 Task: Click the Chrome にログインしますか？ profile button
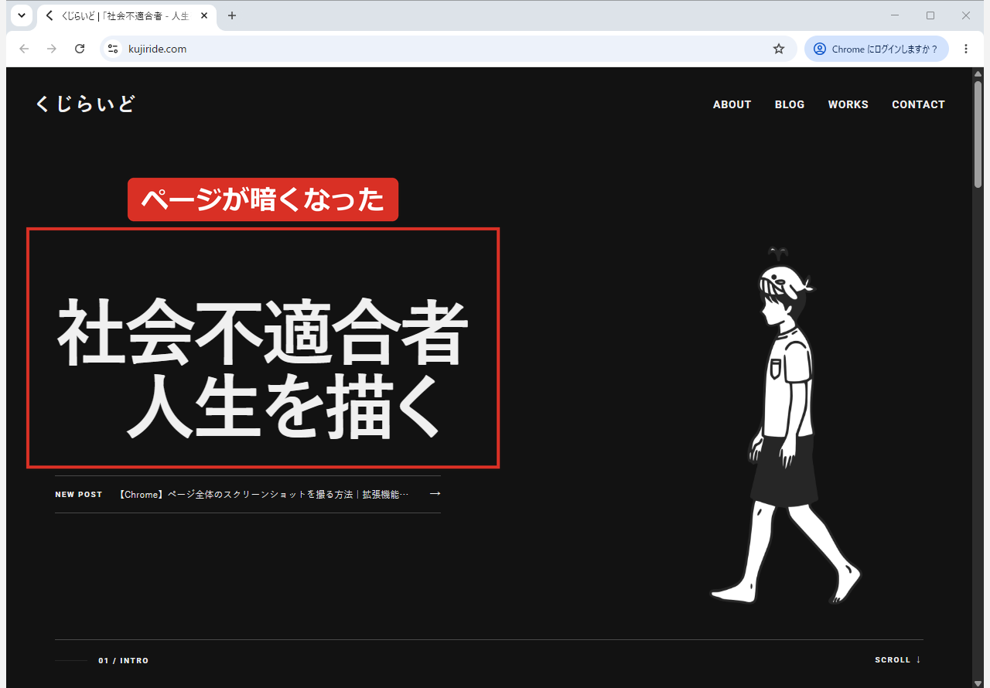tap(876, 49)
